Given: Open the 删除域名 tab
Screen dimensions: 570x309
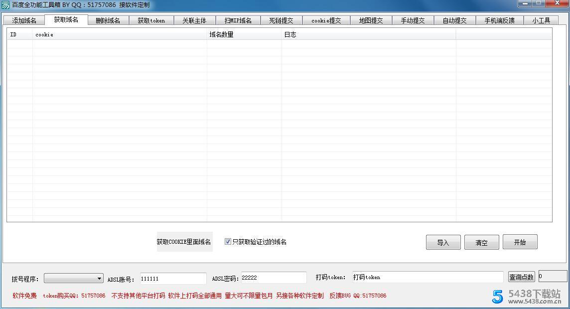Looking at the screenshot, I should 108,20.
